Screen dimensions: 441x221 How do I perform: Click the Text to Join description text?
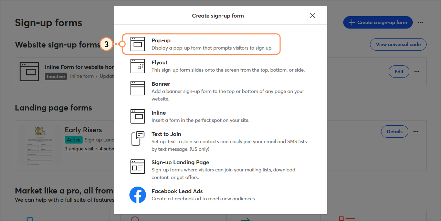pyautogui.click(x=229, y=145)
